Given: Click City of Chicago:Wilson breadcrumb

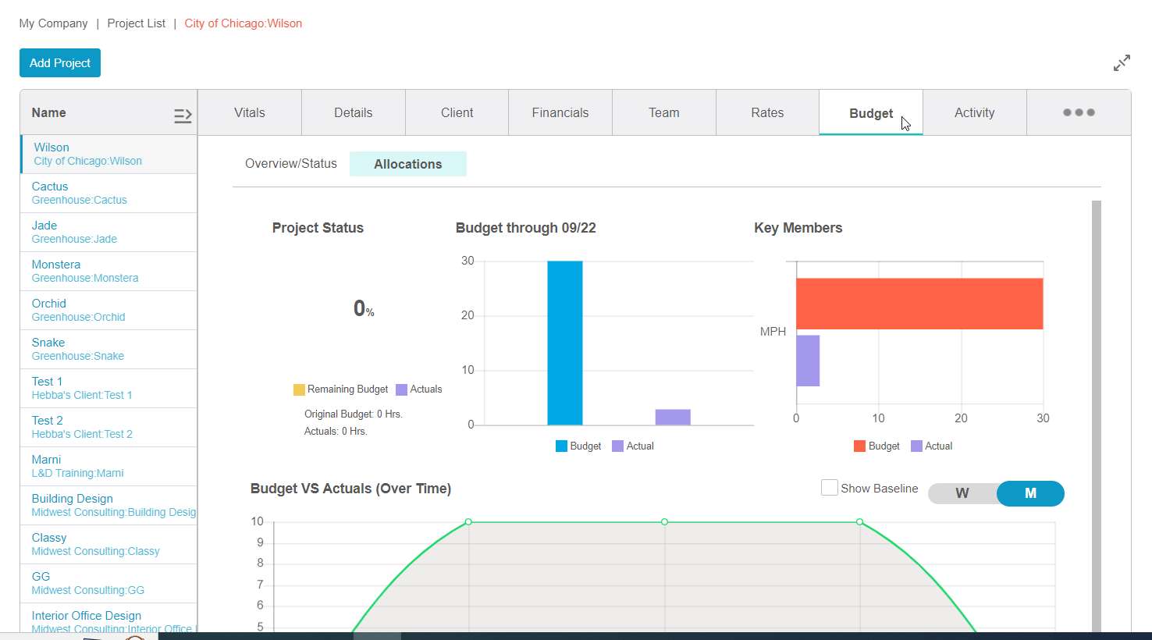Looking at the screenshot, I should click(x=244, y=23).
